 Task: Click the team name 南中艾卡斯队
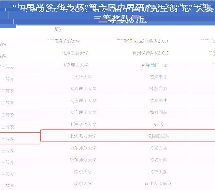tap(158, 183)
